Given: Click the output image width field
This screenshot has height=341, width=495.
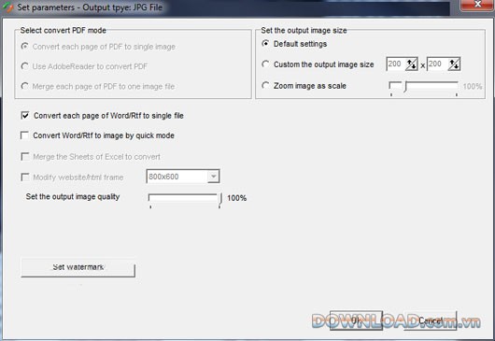Looking at the screenshot, I should (396, 64).
